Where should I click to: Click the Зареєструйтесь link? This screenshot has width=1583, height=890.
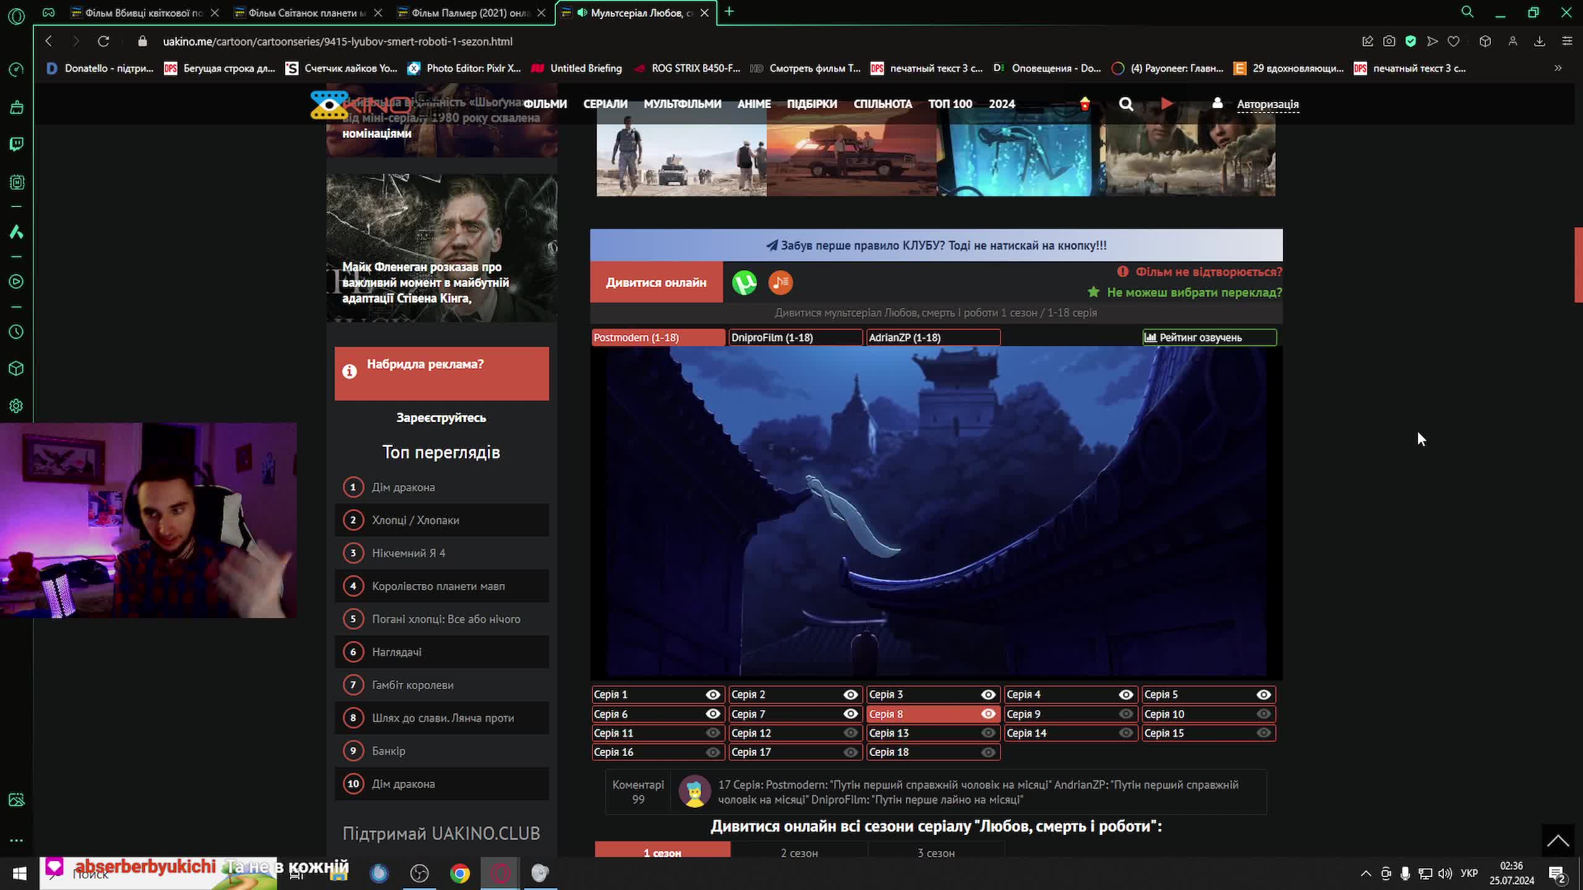pos(442,418)
